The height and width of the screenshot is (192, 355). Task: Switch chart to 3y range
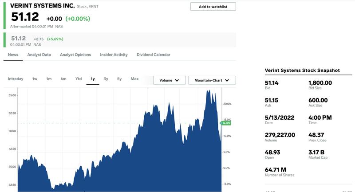(x=106, y=79)
